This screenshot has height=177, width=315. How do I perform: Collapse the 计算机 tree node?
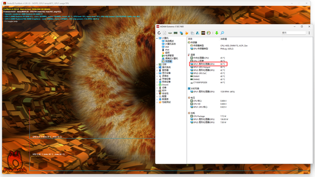coord(157,38)
